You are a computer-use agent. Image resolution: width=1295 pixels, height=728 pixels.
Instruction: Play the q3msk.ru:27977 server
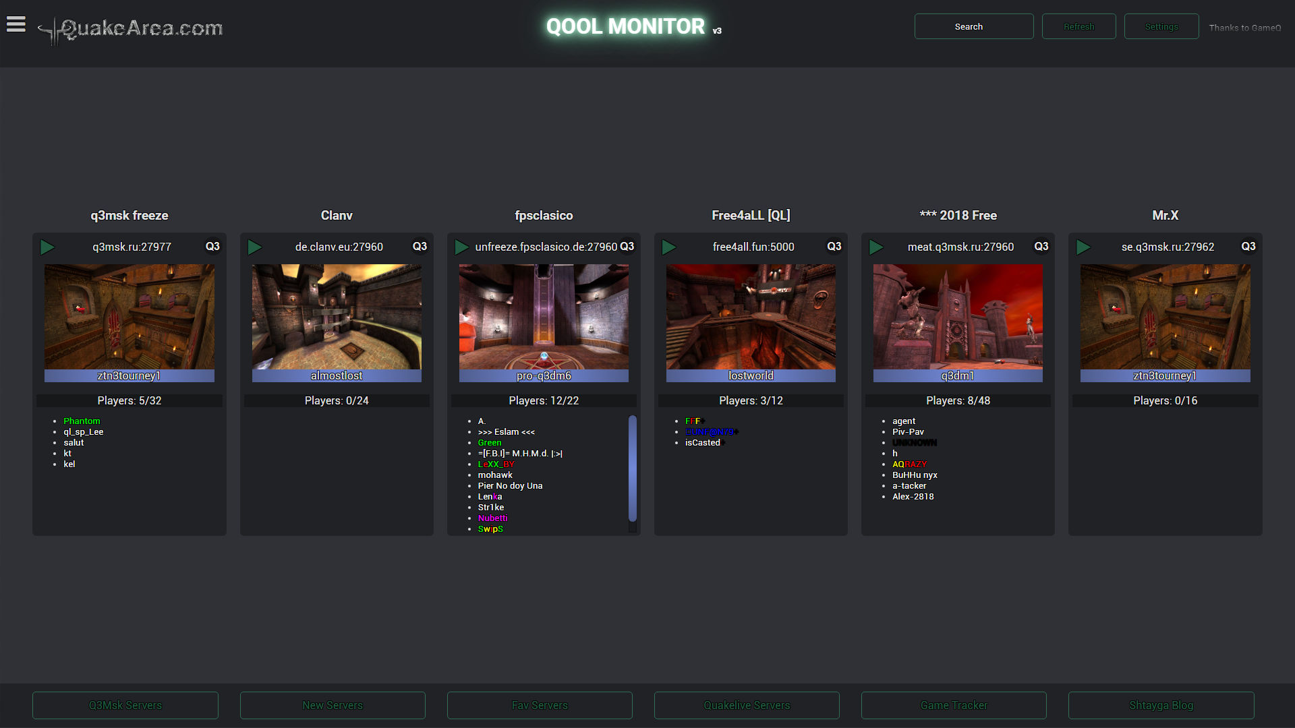pos(47,247)
